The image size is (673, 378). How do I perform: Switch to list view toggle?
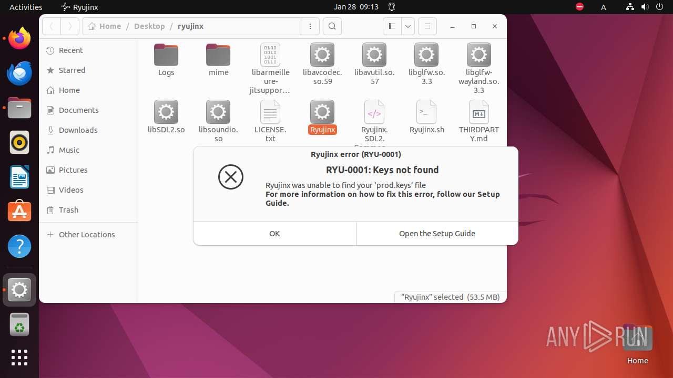click(x=392, y=26)
